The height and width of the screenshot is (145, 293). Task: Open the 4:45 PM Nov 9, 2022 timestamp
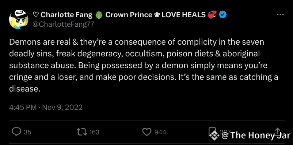[46, 107]
